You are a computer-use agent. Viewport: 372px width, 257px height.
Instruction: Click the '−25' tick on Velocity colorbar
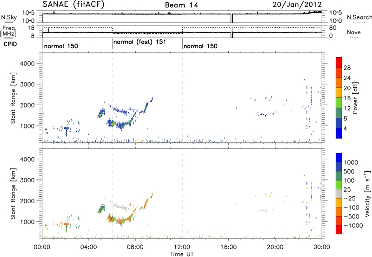[x=350, y=199]
